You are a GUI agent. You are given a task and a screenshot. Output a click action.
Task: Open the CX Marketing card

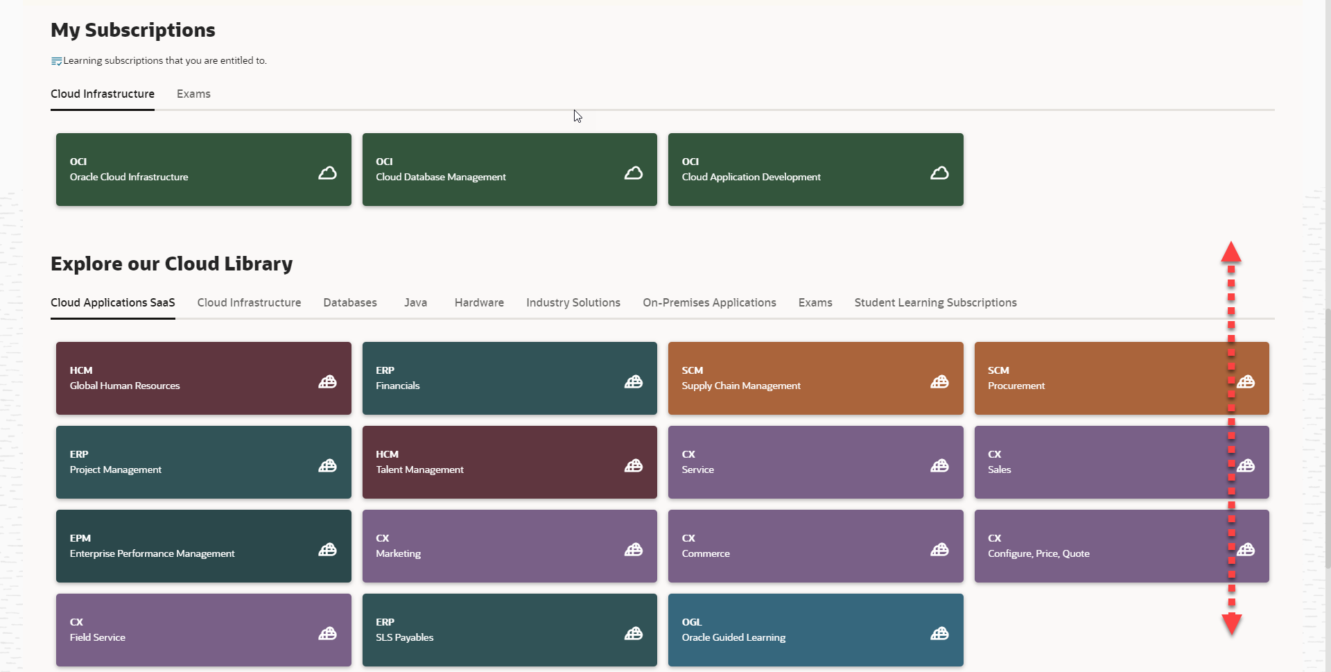coord(510,546)
